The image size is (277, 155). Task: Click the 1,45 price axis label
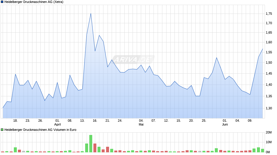click(x=269, y=74)
